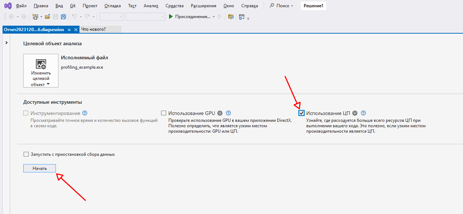
Task: Click the Присоединение start button label
Action: 193,17
